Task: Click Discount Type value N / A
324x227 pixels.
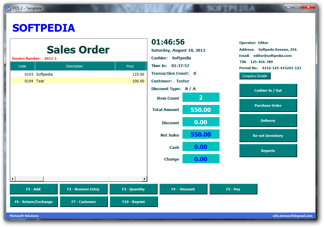Action: point(191,89)
